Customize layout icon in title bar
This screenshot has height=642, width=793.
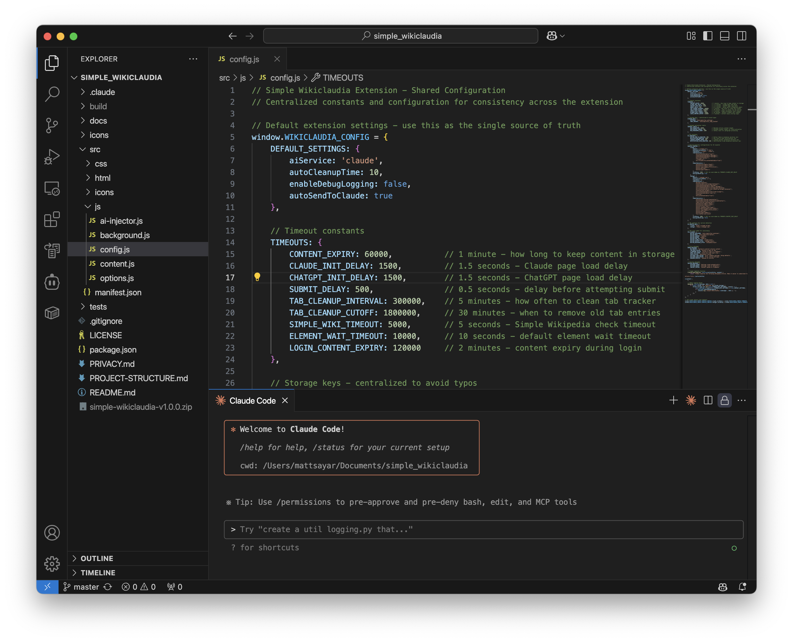click(x=691, y=36)
